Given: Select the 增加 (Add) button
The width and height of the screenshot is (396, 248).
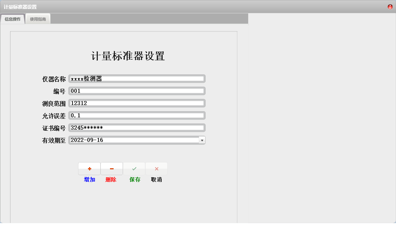Looking at the screenshot, I should pyautogui.click(x=89, y=179).
